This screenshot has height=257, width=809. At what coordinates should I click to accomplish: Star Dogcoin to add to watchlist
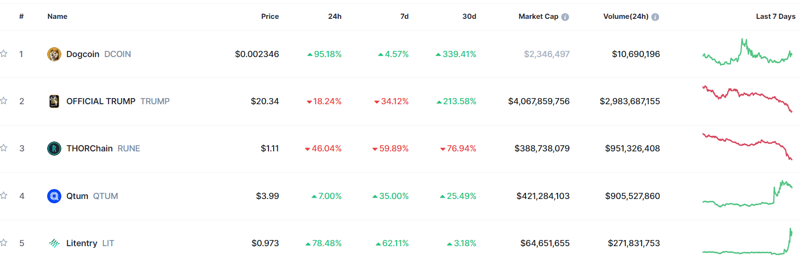4,54
